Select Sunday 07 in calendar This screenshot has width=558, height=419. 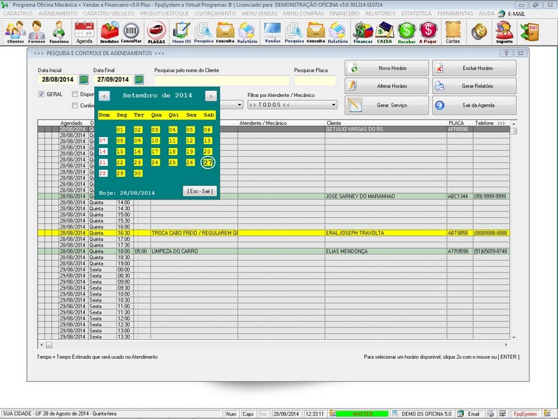pos(103,140)
